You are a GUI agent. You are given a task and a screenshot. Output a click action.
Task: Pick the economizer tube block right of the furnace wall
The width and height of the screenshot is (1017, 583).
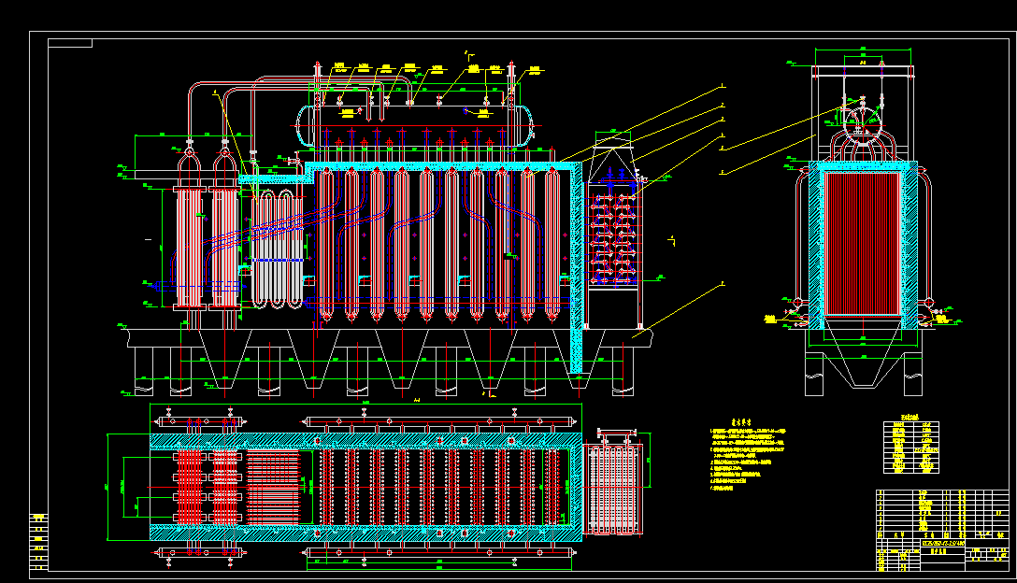(613, 238)
